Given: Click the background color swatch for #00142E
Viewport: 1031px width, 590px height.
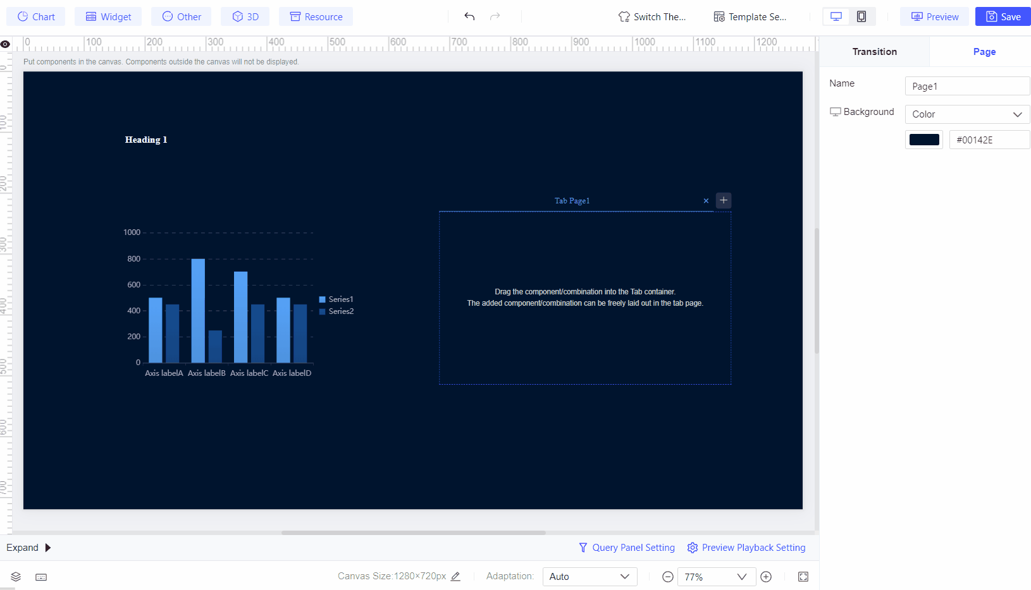Looking at the screenshot, I should pyautogui.click(x=923, y=140).
